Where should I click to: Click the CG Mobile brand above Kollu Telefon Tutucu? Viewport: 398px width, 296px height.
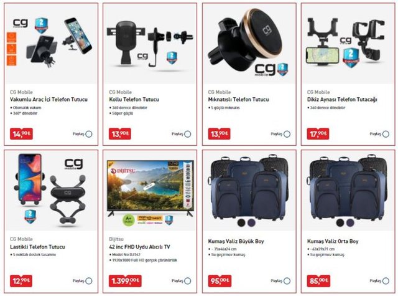point(120,92)
